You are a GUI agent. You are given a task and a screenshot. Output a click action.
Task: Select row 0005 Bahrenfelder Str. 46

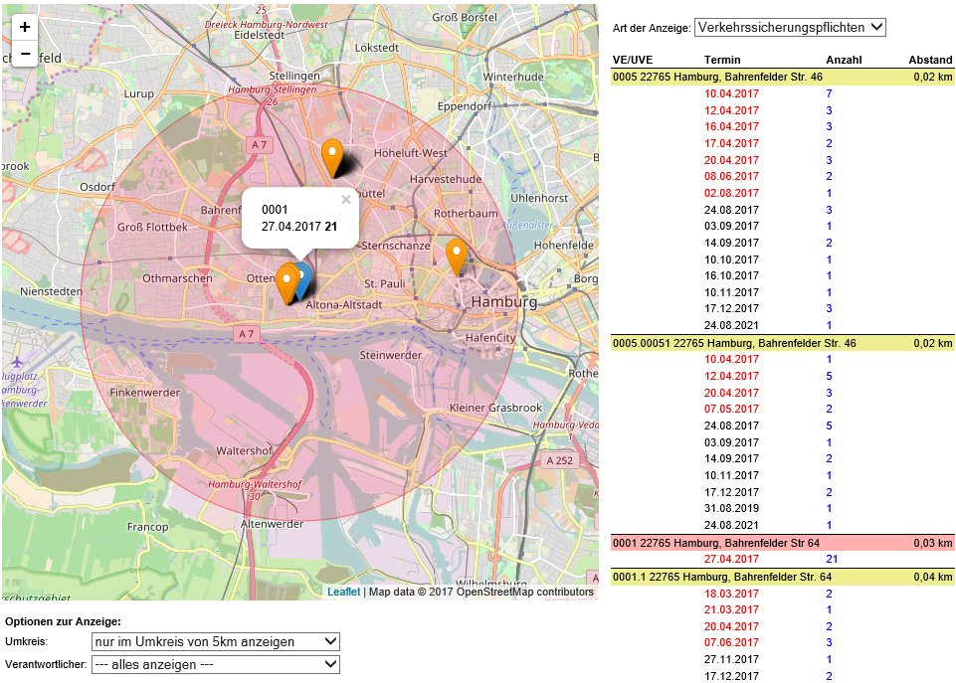point(783,78)
